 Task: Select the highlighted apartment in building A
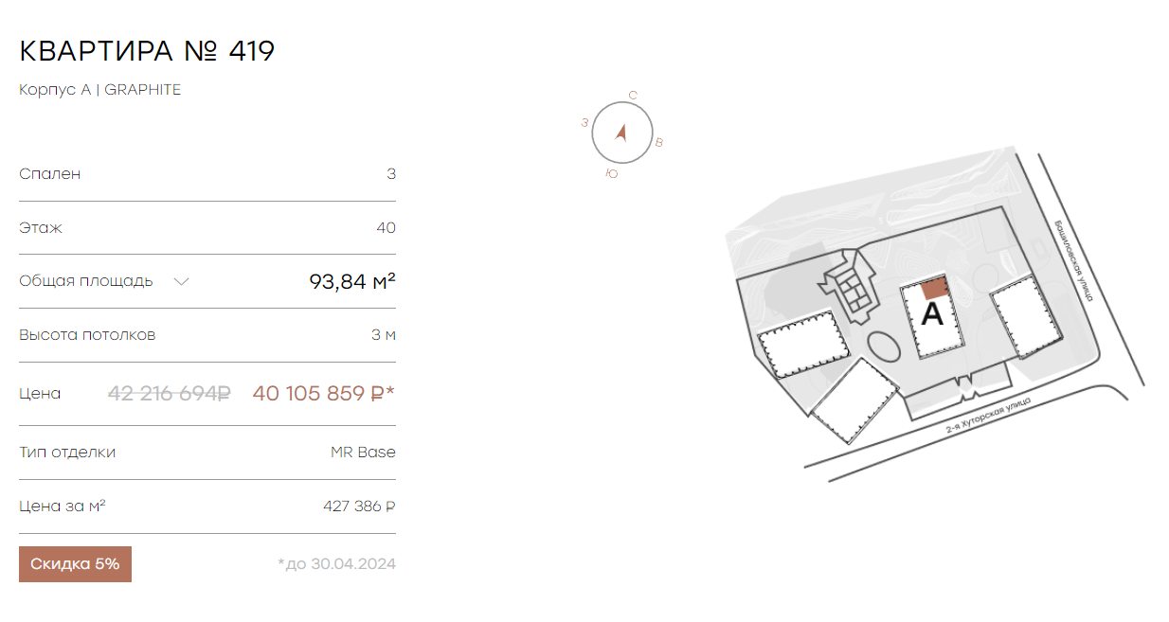click(934, 289)
